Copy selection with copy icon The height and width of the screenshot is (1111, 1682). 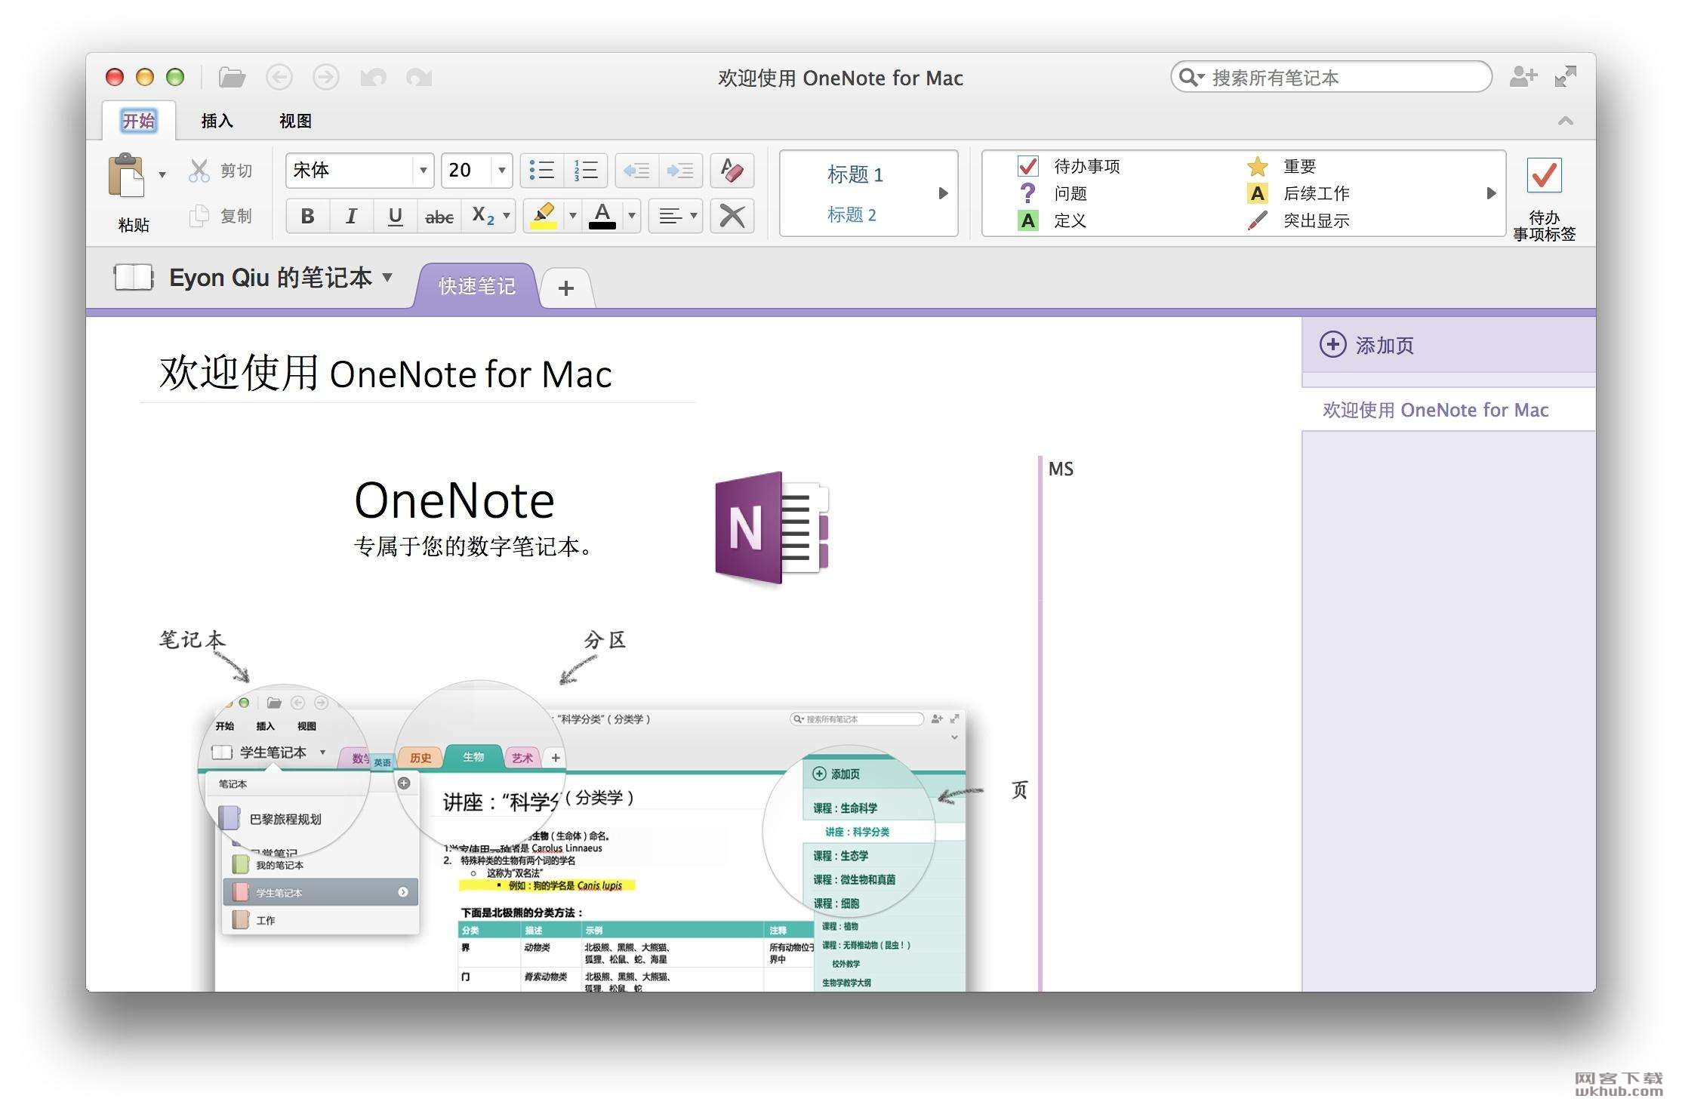click(x=199, y=216)
